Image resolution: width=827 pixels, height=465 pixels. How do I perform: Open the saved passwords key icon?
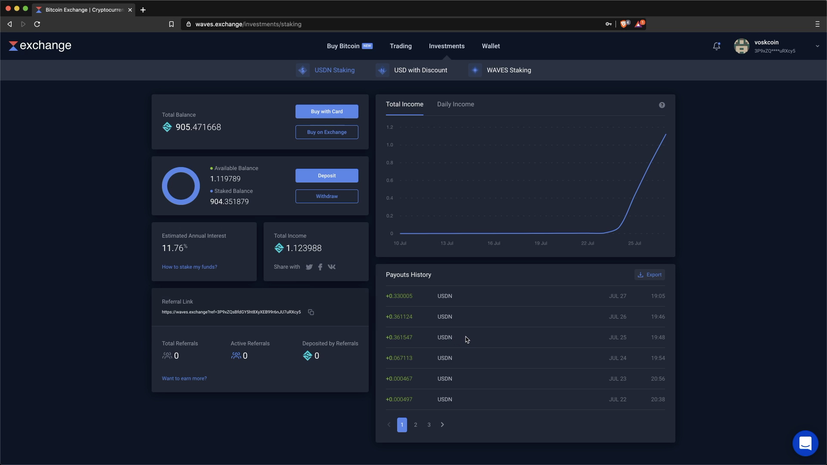(609, 24)
